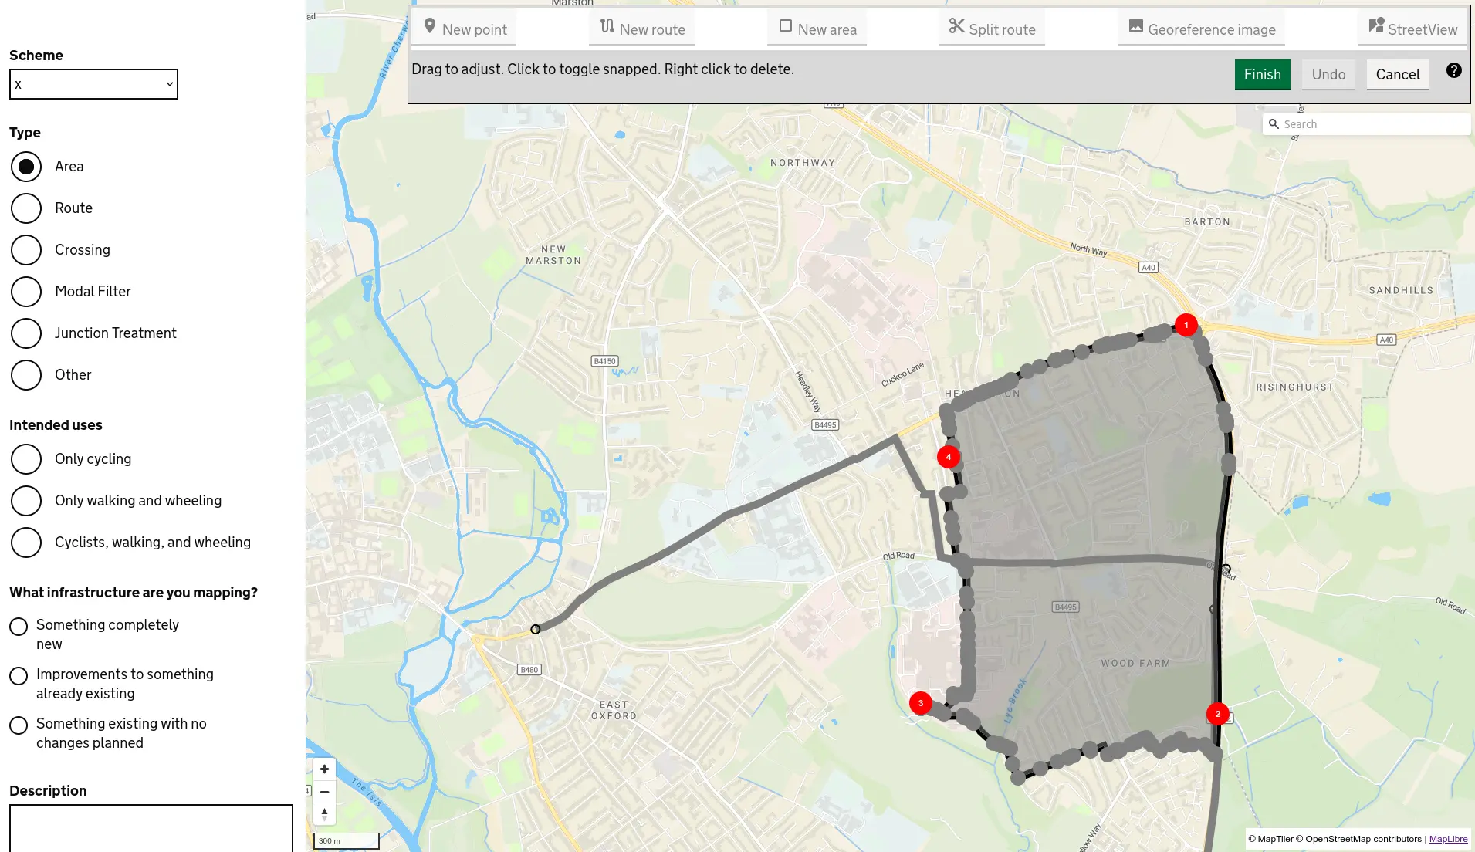This screenshot has height=852, width=1475.
Task: Pick Something completely new infrastructure option
Action: (19, 626)
